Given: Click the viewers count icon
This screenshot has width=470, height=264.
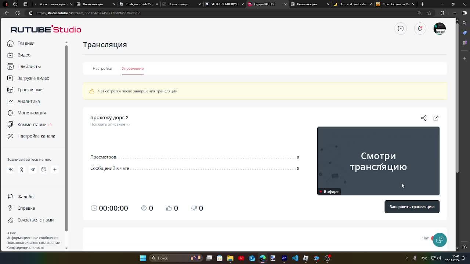Looking at the screenshot, I should click(x=144, y=208).
